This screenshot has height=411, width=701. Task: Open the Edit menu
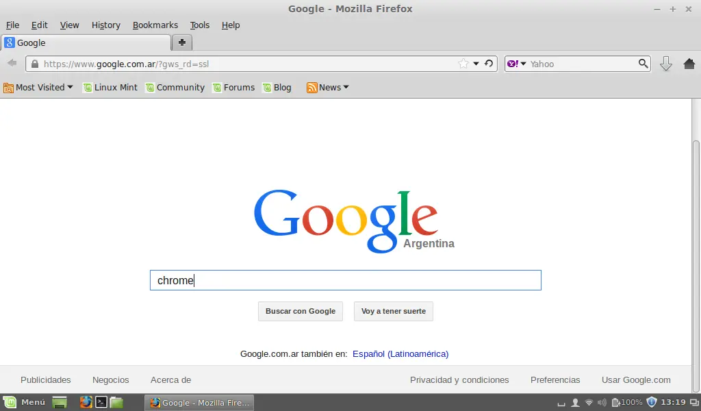(39, 25)
